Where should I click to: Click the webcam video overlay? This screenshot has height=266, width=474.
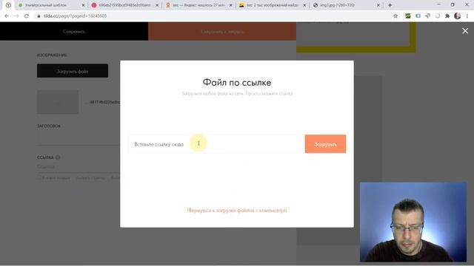(x=413, y=222)
